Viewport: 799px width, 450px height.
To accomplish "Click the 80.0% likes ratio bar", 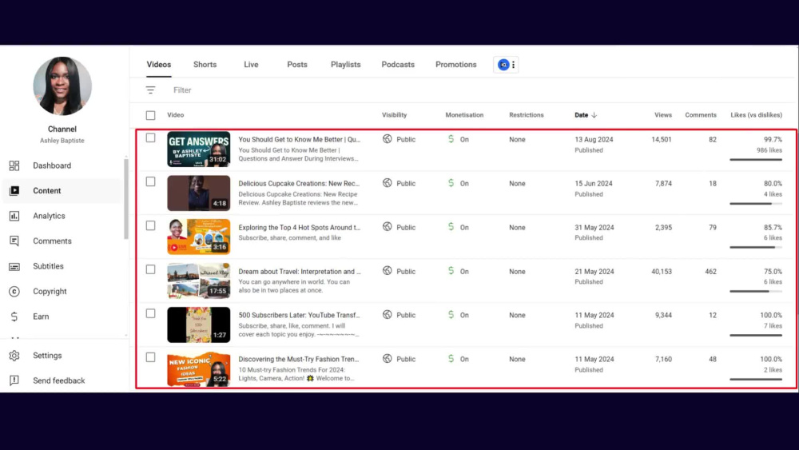I will 756,204.
